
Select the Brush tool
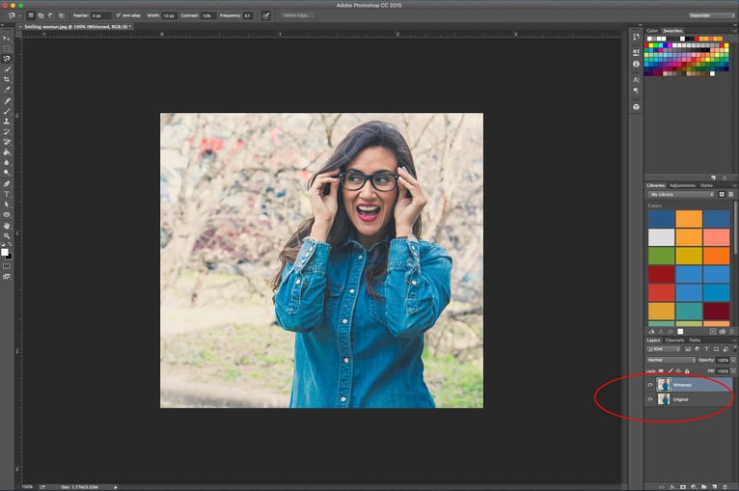(7, 111)
